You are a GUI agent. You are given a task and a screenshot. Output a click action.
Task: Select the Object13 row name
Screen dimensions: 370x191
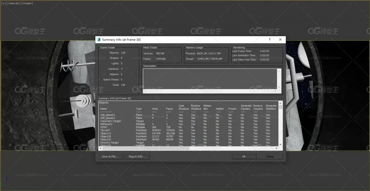(x=106, y=133)
